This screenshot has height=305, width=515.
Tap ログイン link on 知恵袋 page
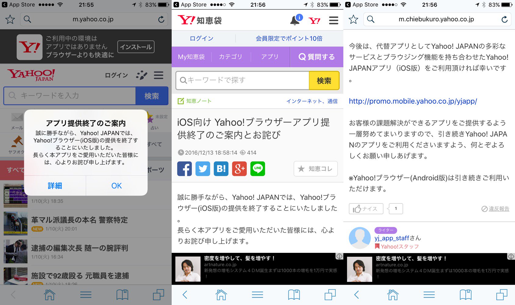pos(202,38)
